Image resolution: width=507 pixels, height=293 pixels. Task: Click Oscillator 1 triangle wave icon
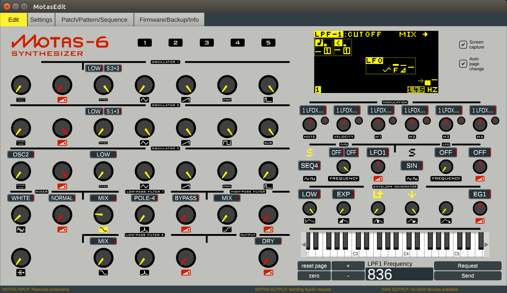coord(145,100)
